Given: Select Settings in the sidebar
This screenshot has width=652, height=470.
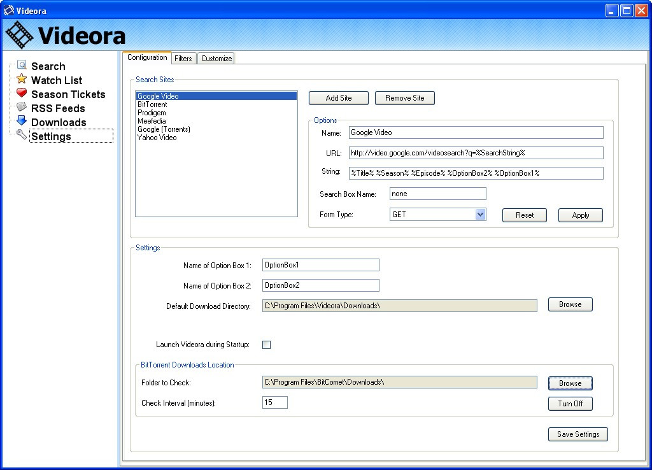Looking at the screenshot, I should pos(71,136).
